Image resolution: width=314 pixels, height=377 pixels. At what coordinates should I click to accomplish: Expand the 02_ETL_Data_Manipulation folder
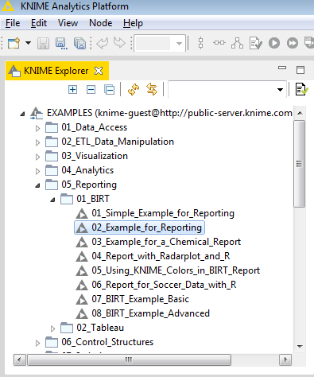click(x=37, y=142)
